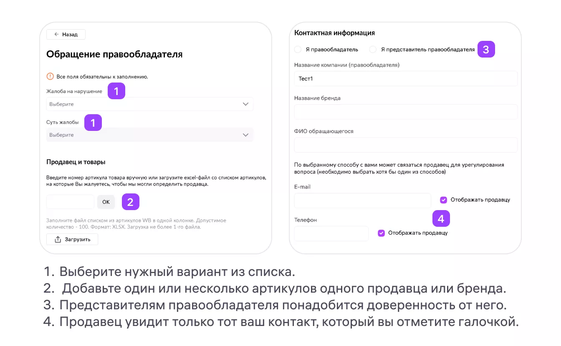Click the Загрузить button to upload file
561x346 pixels.
tap(72, 239)
